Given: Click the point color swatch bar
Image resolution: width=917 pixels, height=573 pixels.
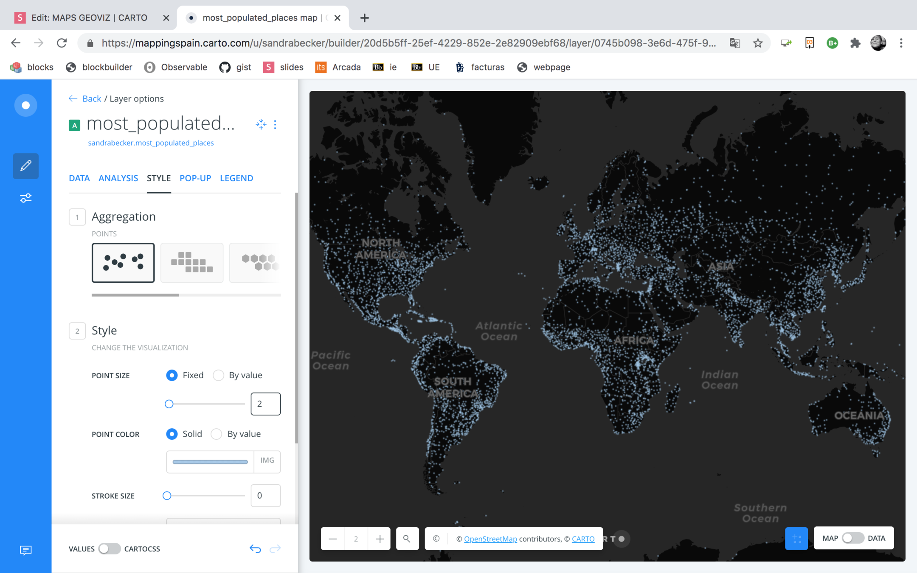Looking at the screenshot, I should [x=210, y=462].
